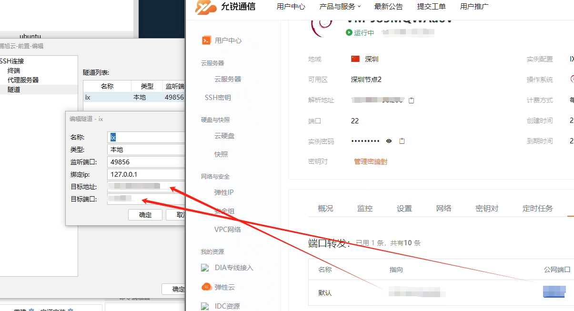The width and height of the screenshot is (574, 311).
Task: Switch to the 概况 tab
Action: point(325,208)
